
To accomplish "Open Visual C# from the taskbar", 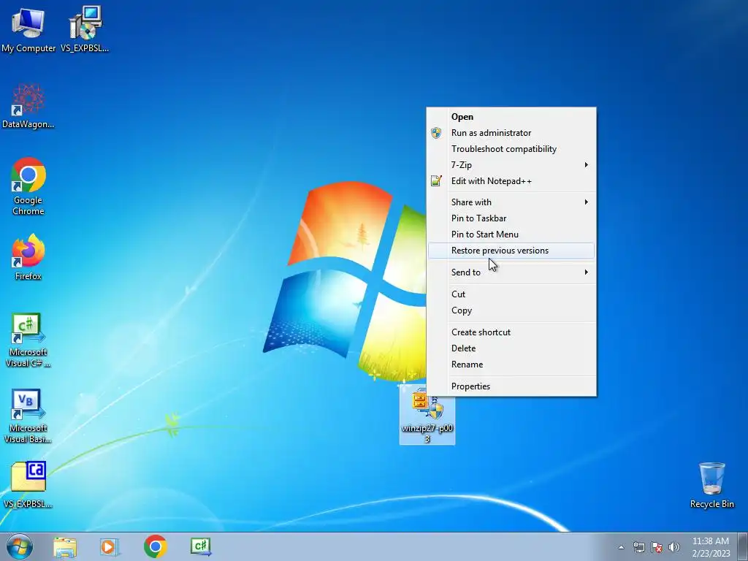I will [200, 546].
